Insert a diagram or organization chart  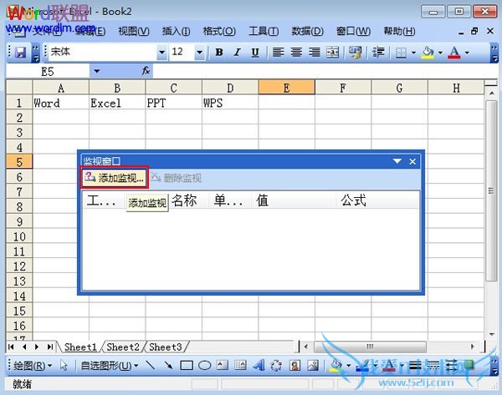pyautogui.click(x=276, y=365)
